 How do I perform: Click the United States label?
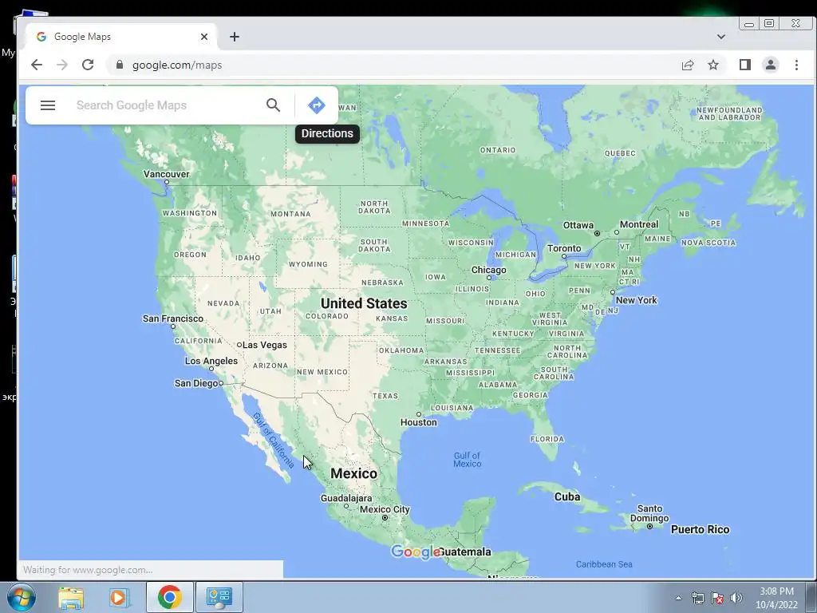click(x=364, y=303)
